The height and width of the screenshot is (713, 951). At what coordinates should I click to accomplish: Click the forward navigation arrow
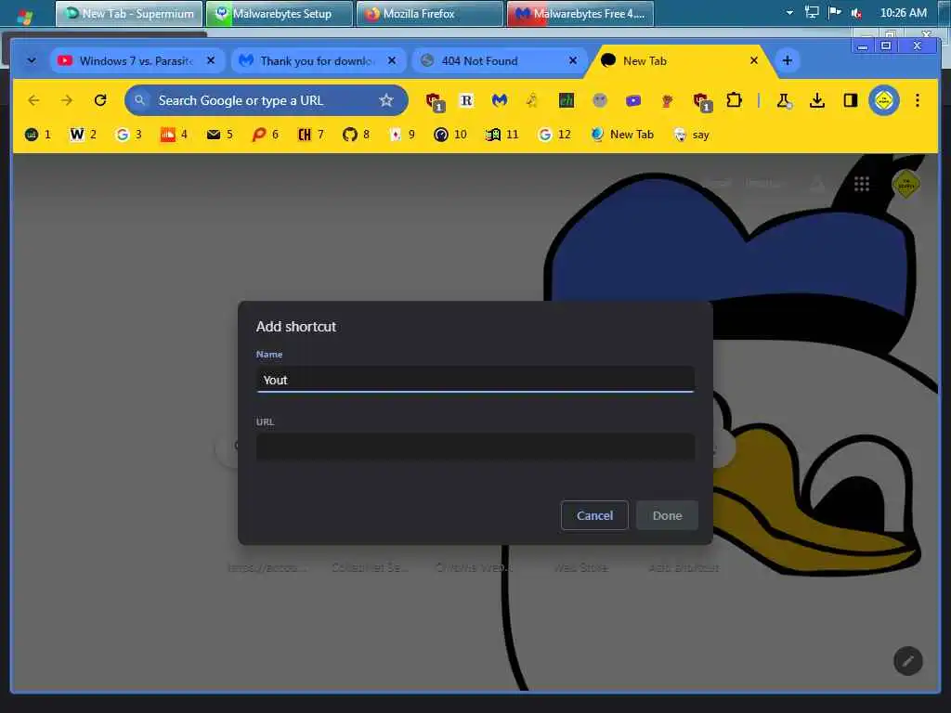coord(67,100)
